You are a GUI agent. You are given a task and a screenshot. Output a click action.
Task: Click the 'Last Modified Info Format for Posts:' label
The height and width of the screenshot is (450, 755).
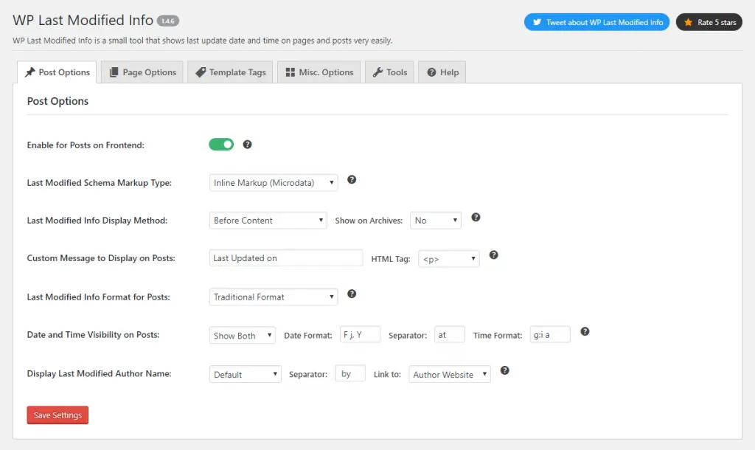coord(99,297)
